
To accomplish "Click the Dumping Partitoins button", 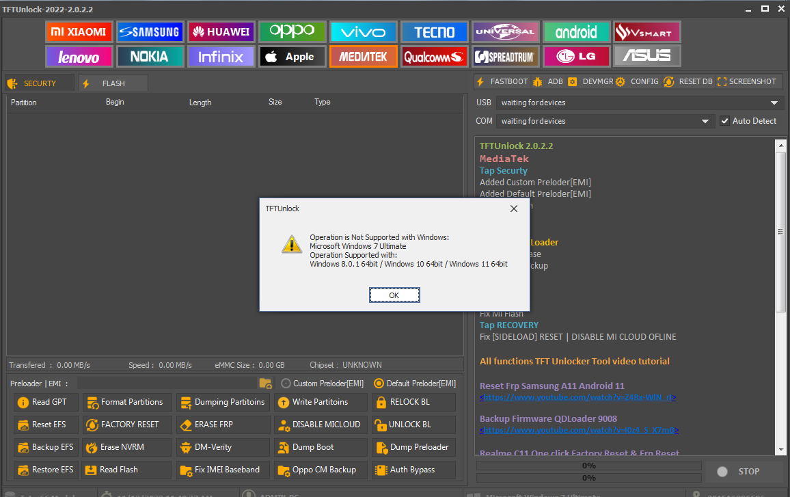I will coord(223,402).
